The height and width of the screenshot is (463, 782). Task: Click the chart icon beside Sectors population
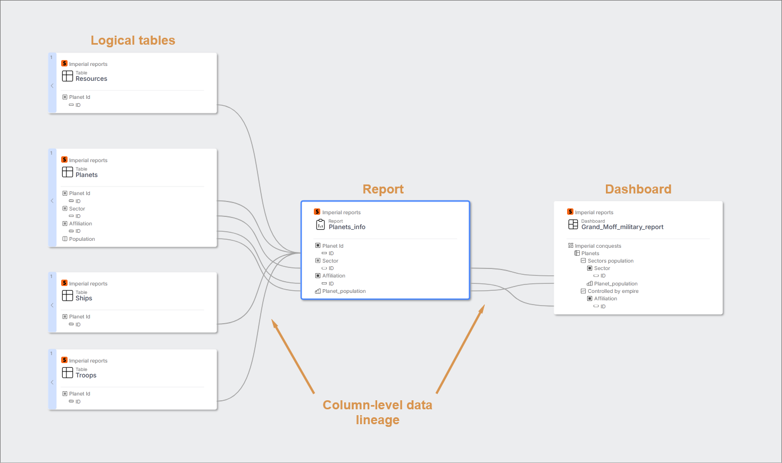tap(583, 260)
